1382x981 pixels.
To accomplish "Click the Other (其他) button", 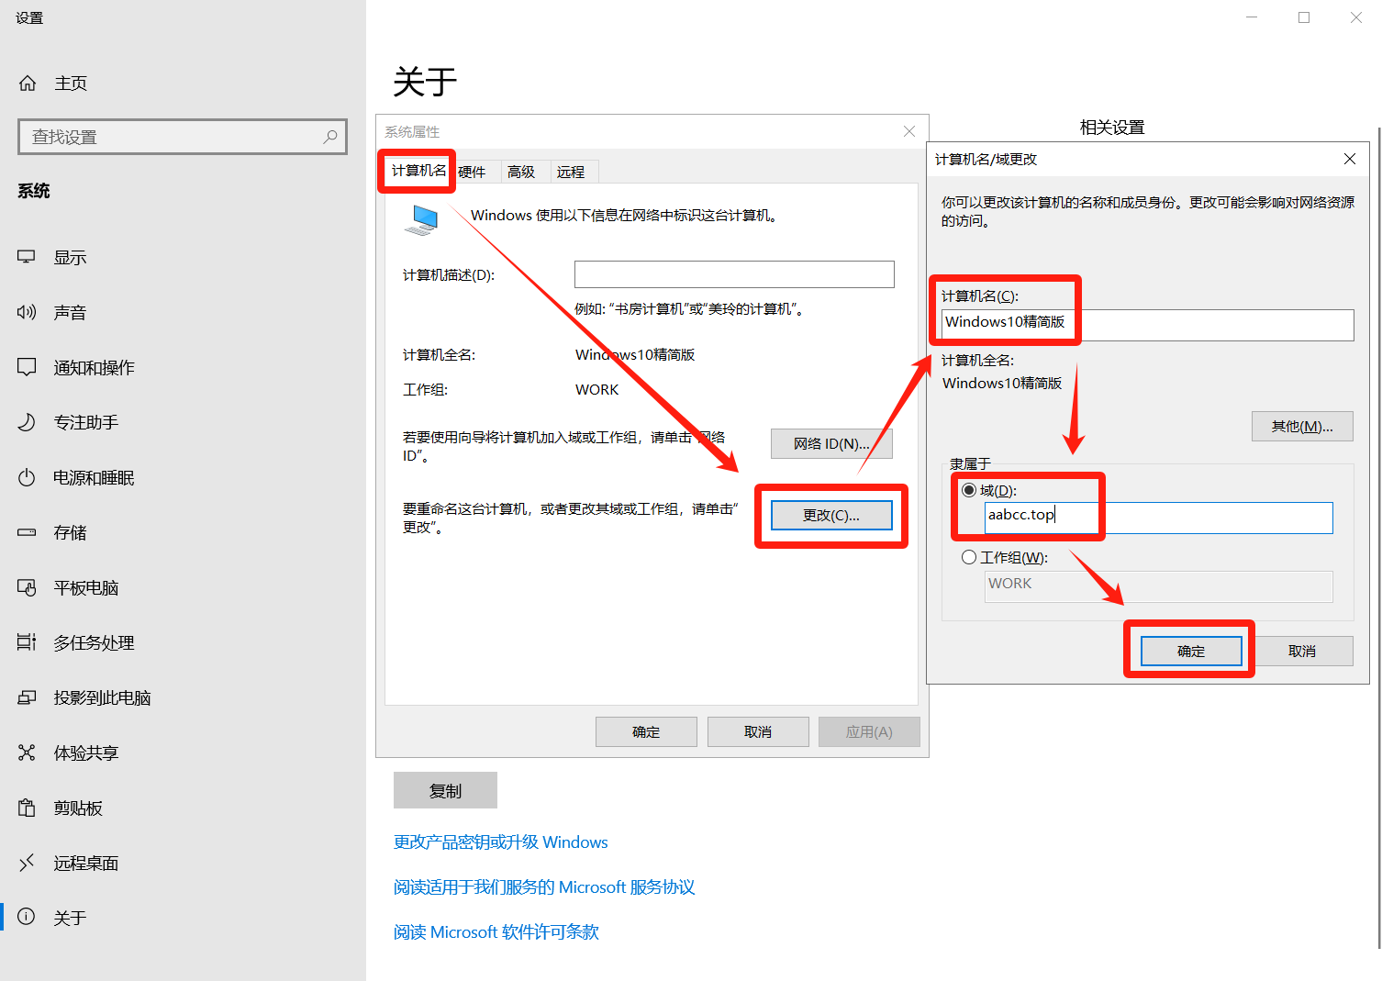I will click(x=1301, y=427).
